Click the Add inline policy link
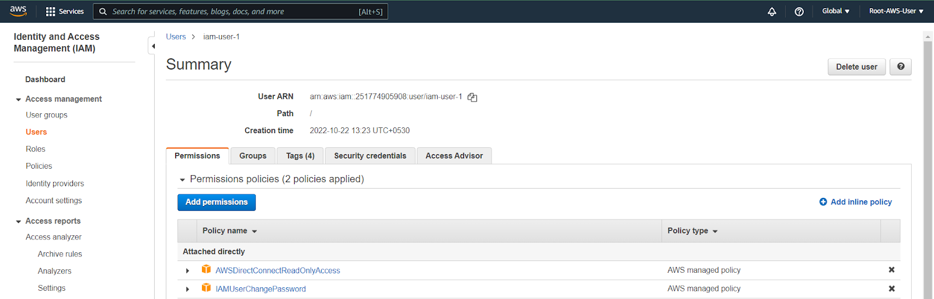 point(861,202)
